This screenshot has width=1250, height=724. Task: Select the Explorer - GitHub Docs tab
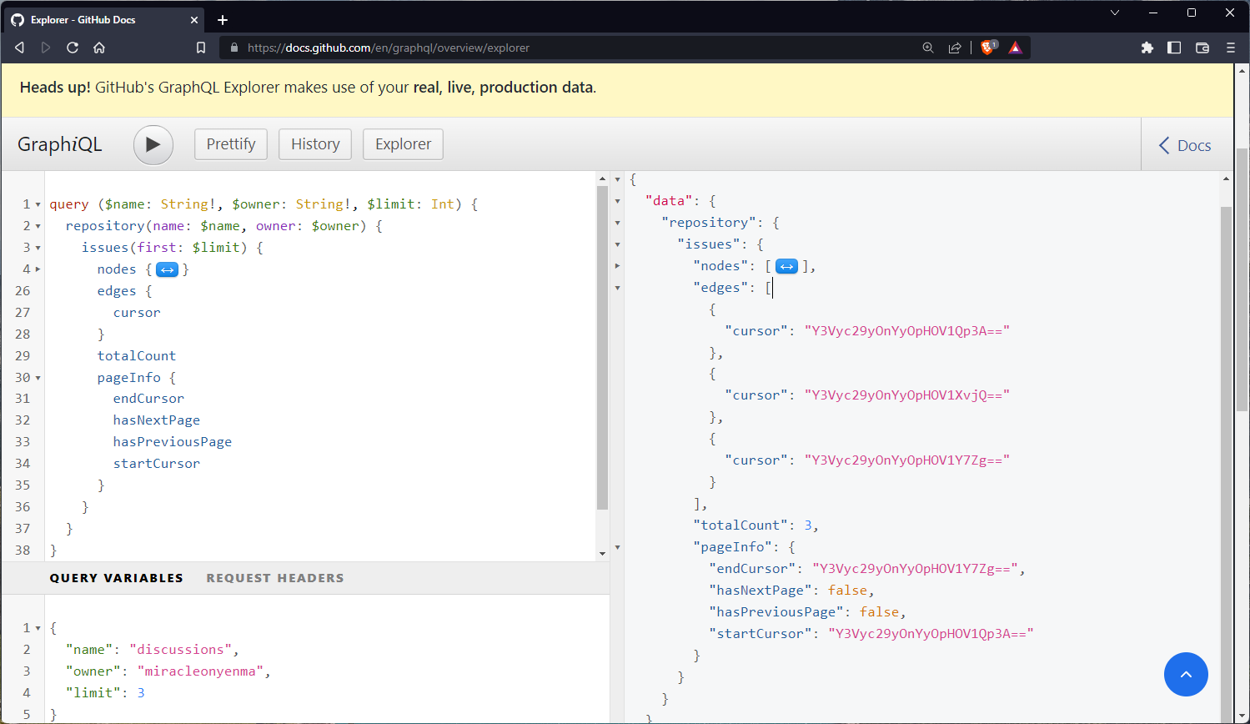pos(103,20)
